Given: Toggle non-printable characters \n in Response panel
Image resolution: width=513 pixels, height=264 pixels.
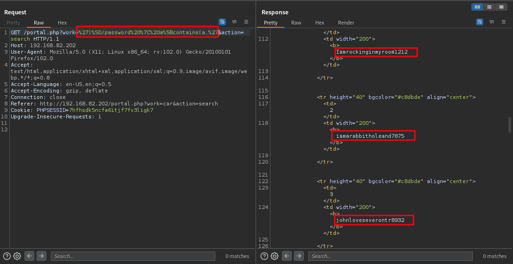Looking at the screenshot, I should pos(491,22).
